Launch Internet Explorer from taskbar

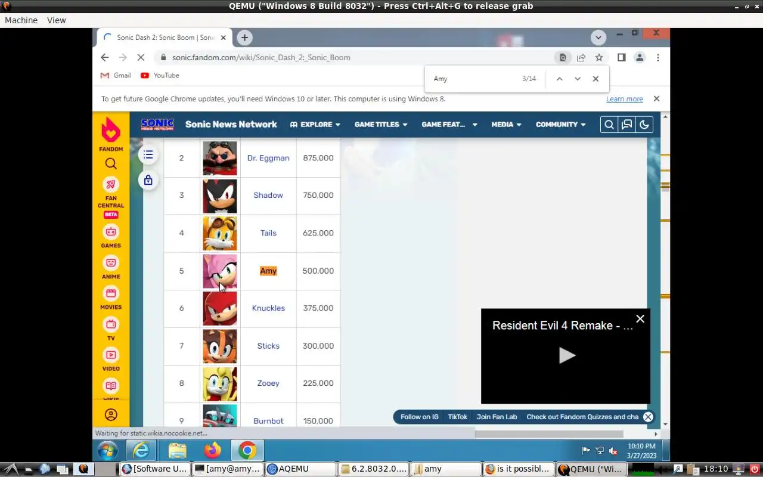click(x=141, y=450)
